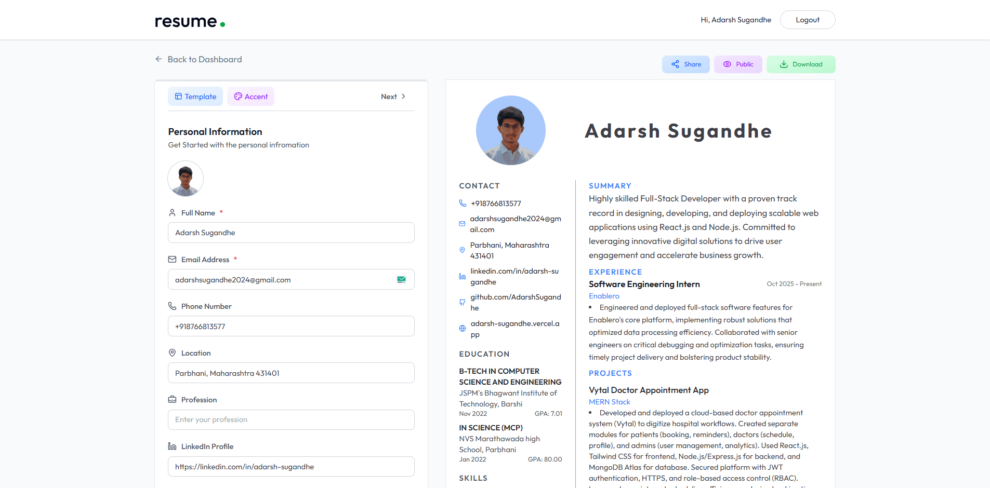Viewport: 990px width, 488px height.
Task: Click the GitHub icon in the CONTACT section
Action: (463, 302)
